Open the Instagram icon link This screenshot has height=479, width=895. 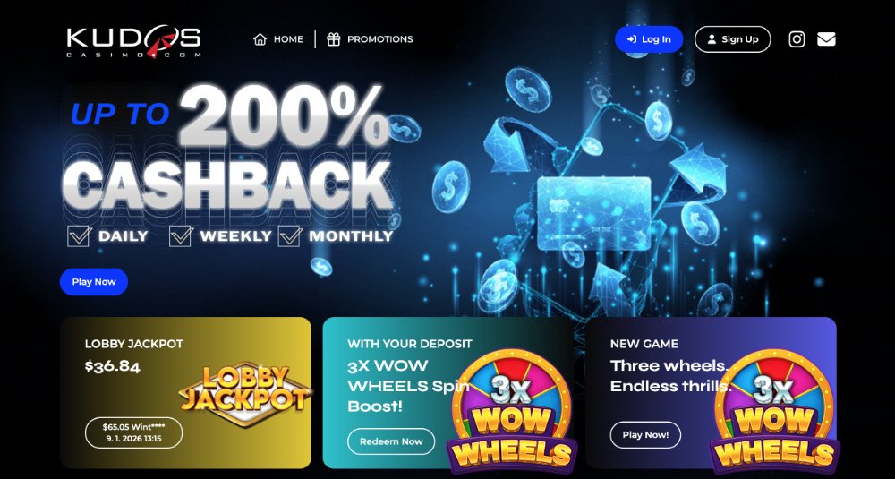pos(797,39)
